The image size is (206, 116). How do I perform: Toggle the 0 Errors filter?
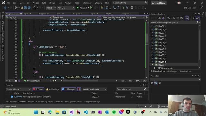38,89
